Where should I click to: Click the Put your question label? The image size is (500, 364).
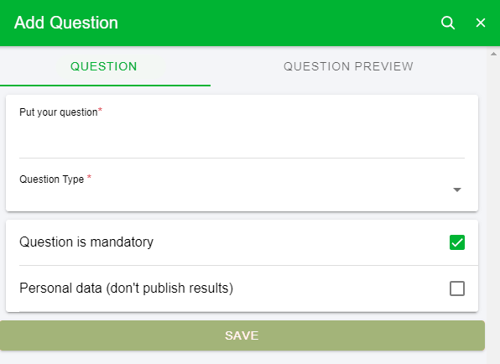(59, 112)
